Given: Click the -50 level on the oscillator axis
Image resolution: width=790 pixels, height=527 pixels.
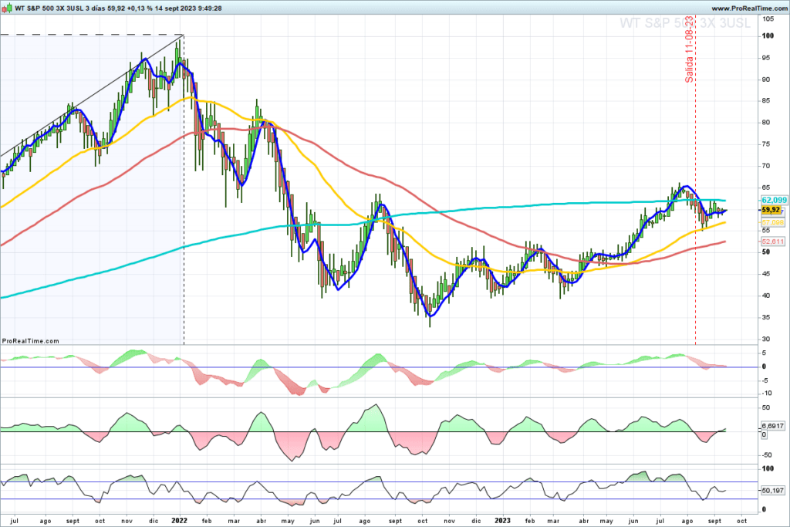Looking at the screenshot, I should [x=766, y=455].
